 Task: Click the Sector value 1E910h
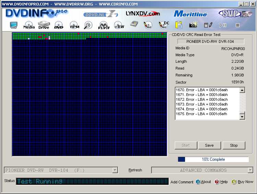point(237,82)
